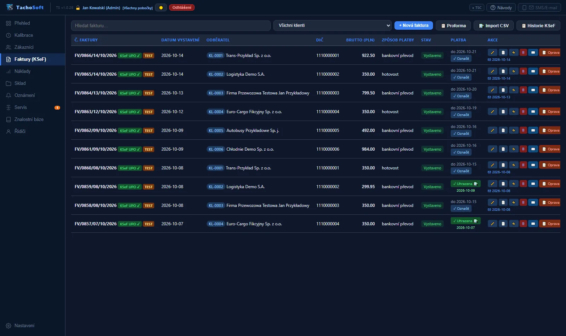
Task: Open document icon for invoice FV/0865/14/10/2026
Action: (x=503, y=71)
